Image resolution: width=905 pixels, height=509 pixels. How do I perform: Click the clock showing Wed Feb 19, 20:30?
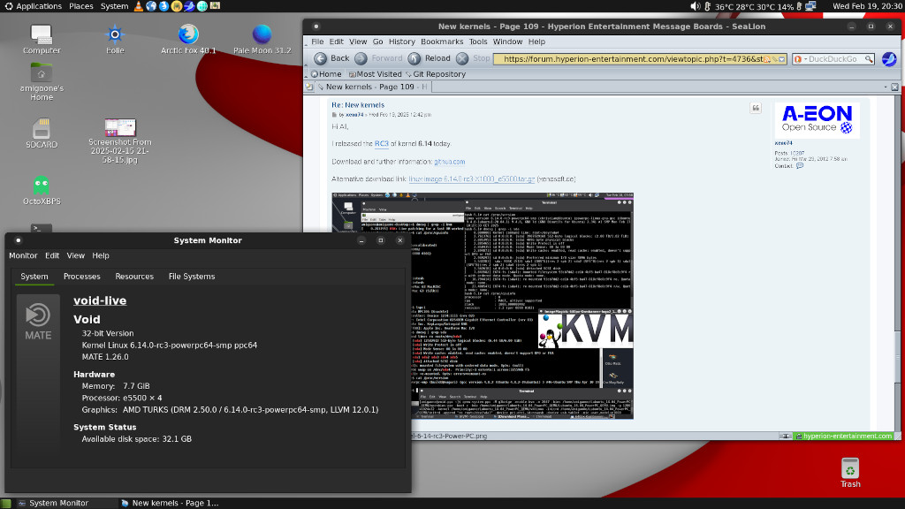click(867, 6)
